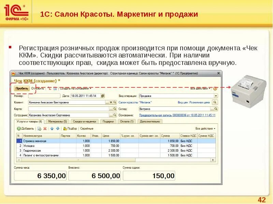The height and width of the screenshot is (204, 273).
Task: Click the Склад field Витрина
Action: (174, 109)
